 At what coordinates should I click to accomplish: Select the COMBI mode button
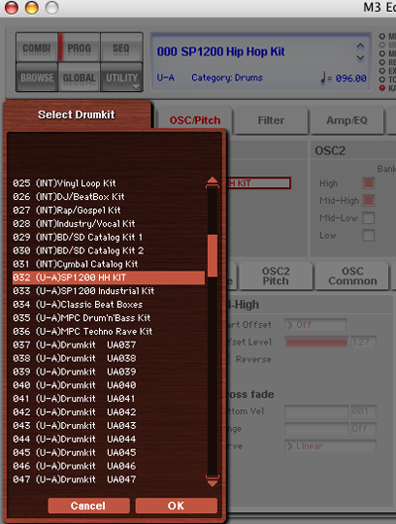[37, 48]
